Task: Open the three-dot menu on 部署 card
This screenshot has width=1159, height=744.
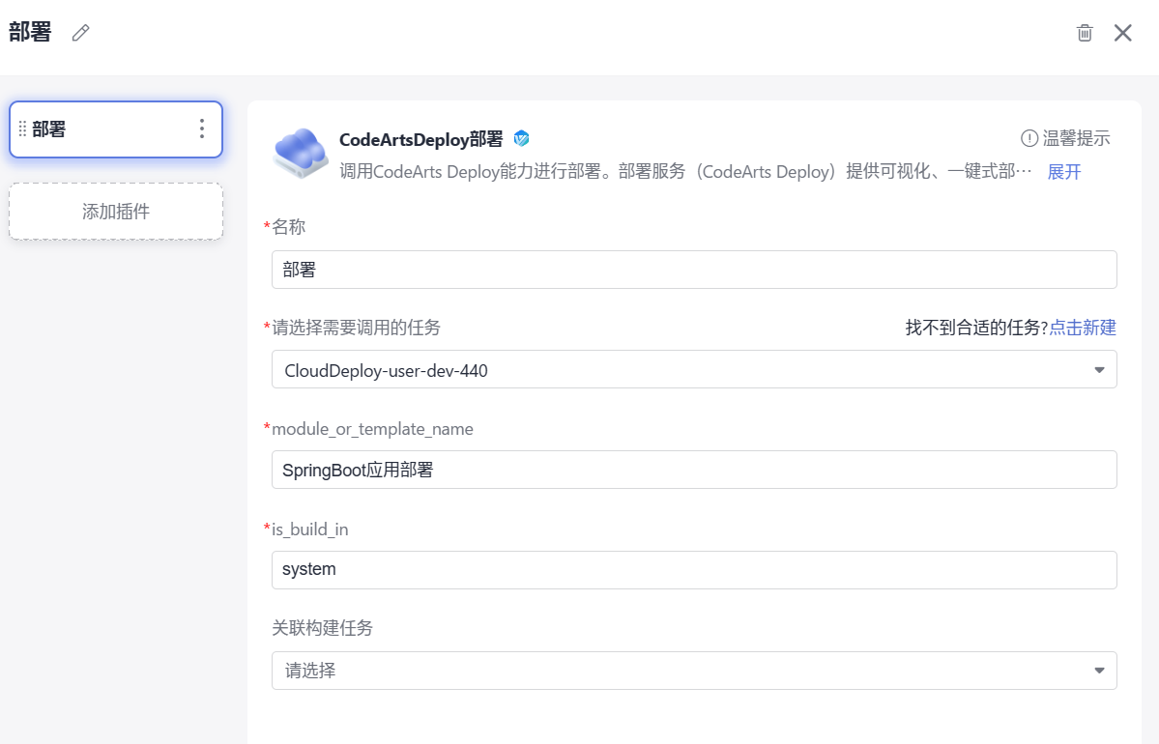Action: pyautogui.click(x=202, y=129)
